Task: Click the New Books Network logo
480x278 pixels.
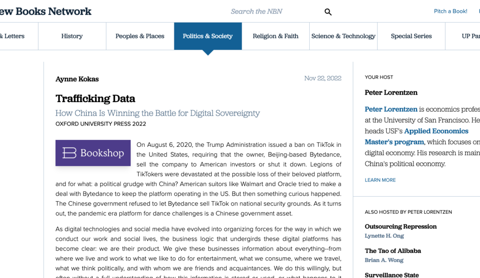Action: (45, 12)
